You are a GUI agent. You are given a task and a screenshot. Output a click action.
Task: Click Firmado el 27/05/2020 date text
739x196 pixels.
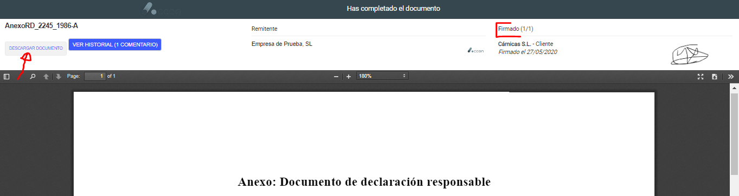pyautogui.click(x=528, y=52)
